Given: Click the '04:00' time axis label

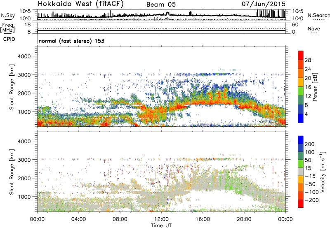Looking at the screenshot, I should pyautogui.click(x=78, y=219).
